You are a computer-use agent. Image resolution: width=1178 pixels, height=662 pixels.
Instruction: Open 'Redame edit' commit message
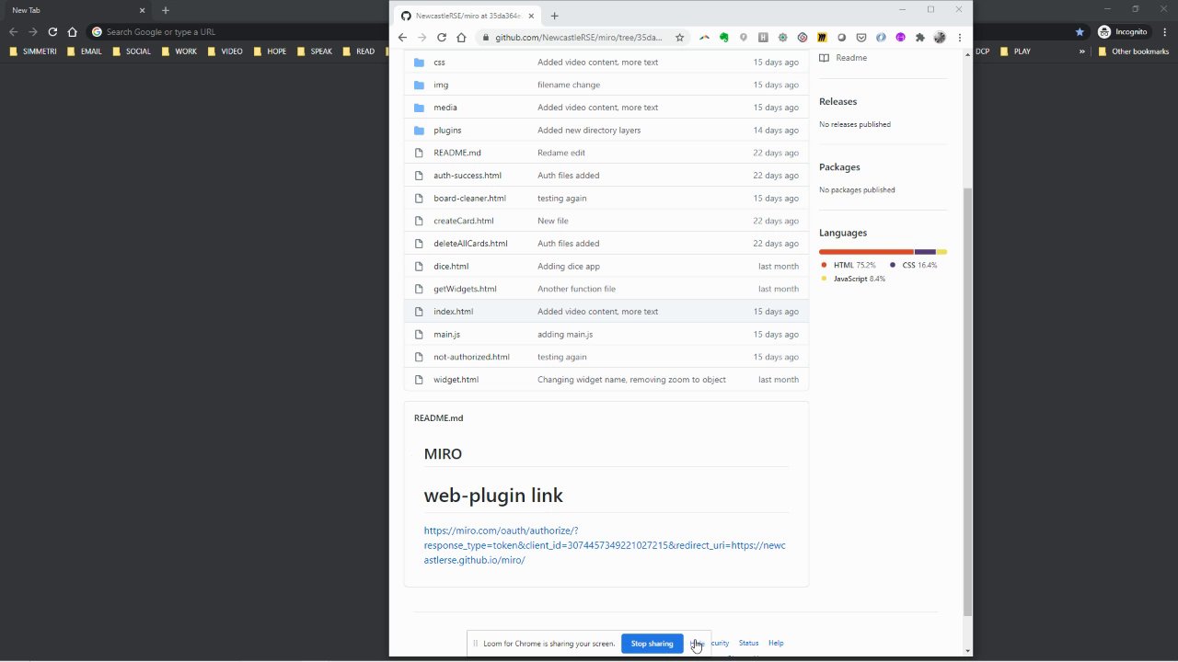[561, 153]
